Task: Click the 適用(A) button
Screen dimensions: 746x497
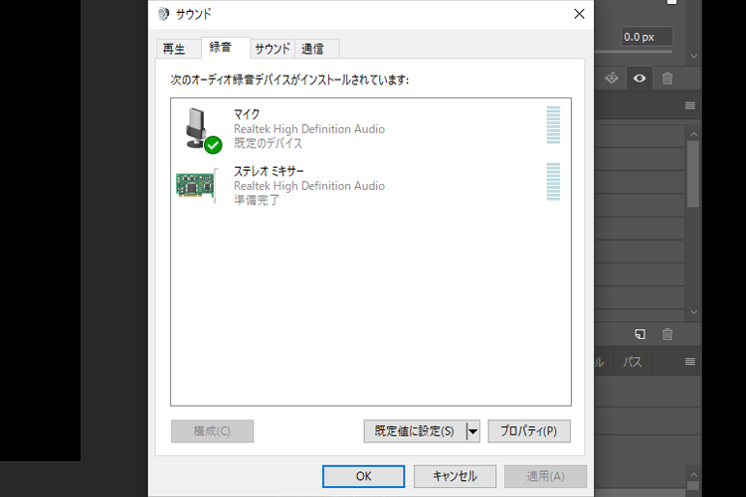Action: pos(545,476)
